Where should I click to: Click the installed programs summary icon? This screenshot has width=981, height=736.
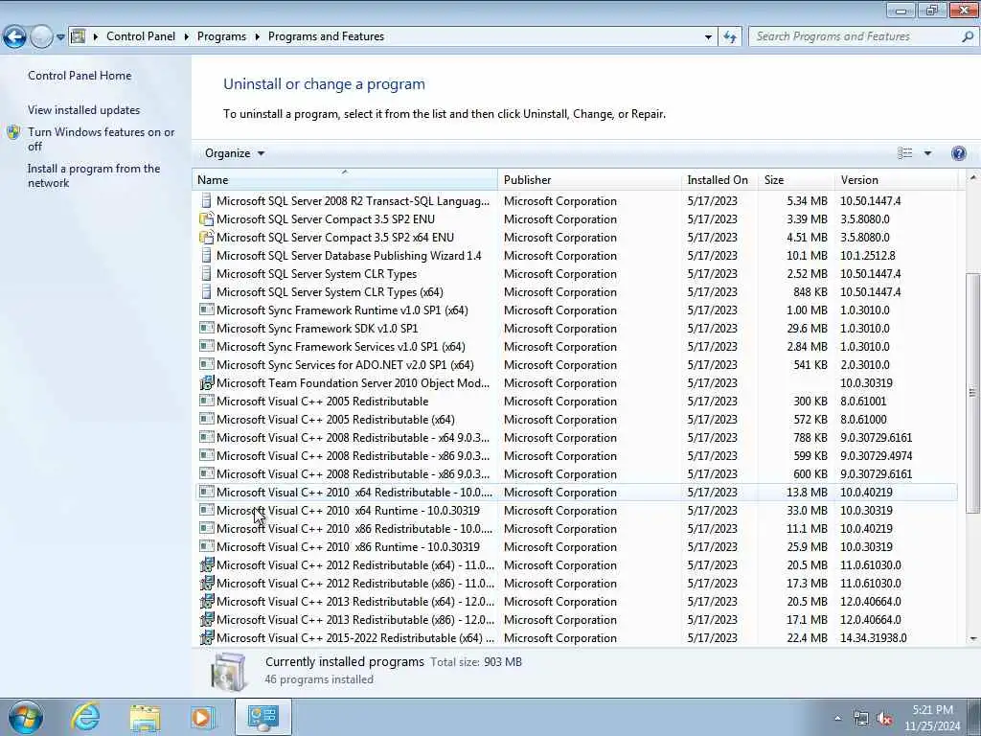229,672
